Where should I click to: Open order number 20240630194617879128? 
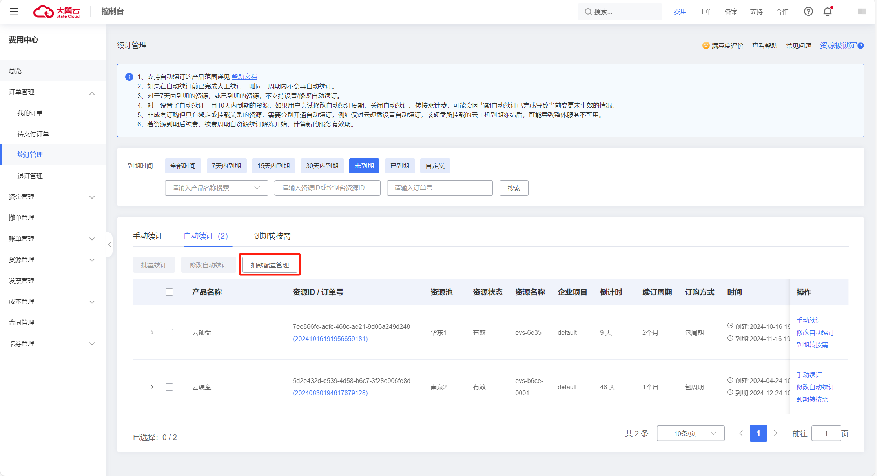(x=330, y=393)
